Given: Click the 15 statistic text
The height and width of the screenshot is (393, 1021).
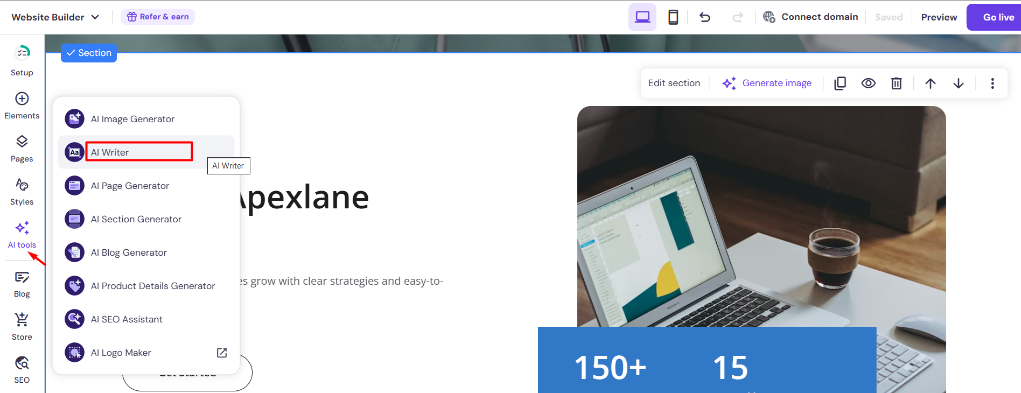Looking at the screenshot, I should click(x=730, y=368).
